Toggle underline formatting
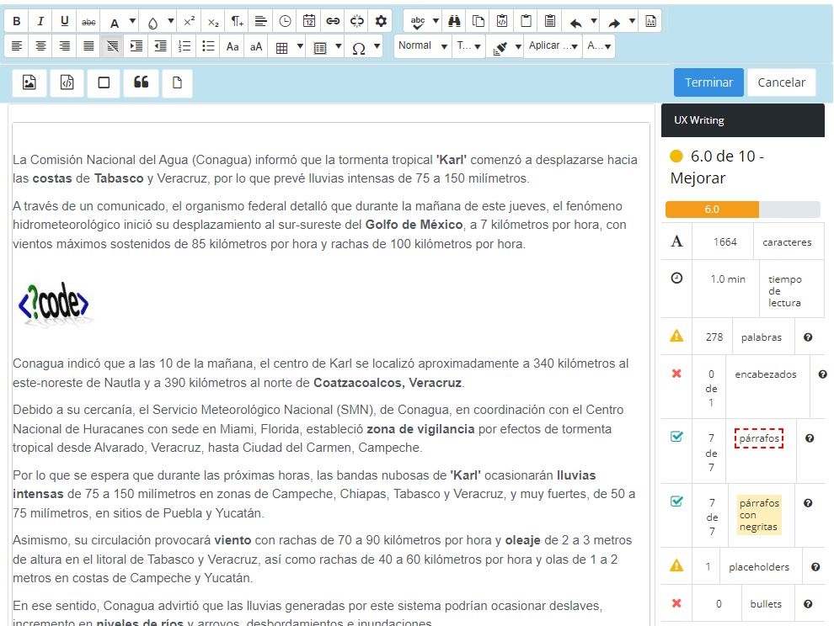The width and height of the screenshot is (834, 626). tap(63, 21)
